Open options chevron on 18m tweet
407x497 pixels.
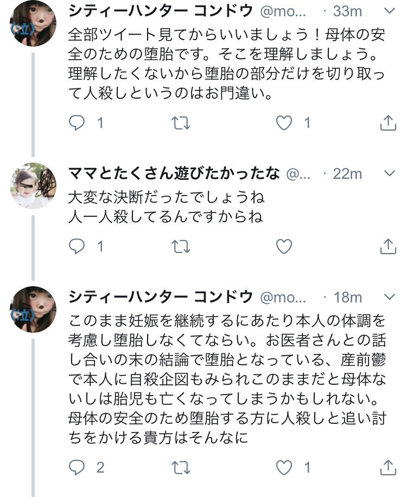click(389, 297)
